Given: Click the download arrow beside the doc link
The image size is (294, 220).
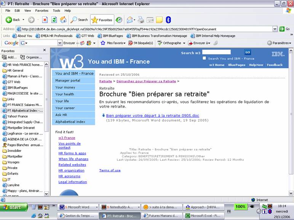Looking at the screenshot, I should tap(103, 115).
